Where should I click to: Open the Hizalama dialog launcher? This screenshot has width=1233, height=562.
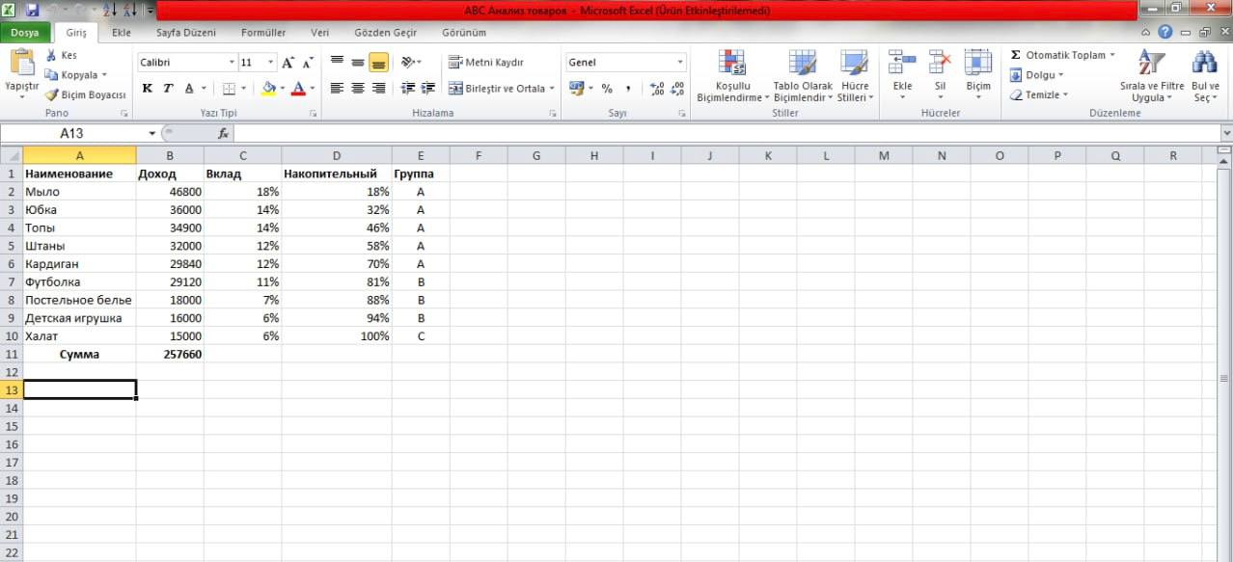point(553,114)
